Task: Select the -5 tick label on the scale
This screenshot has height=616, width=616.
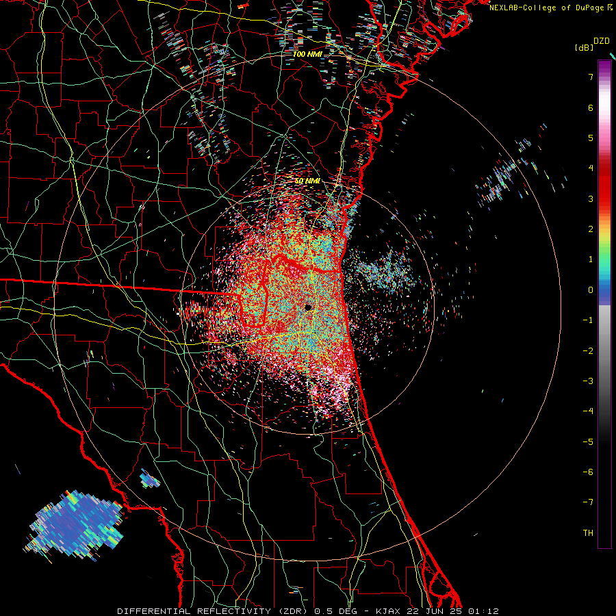Action: point(588,442)
